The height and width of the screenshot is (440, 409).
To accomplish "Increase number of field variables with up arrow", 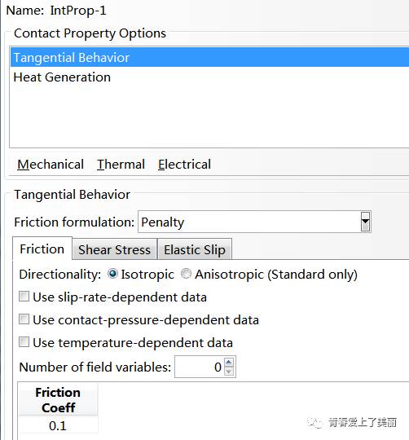I will [229, 363].
